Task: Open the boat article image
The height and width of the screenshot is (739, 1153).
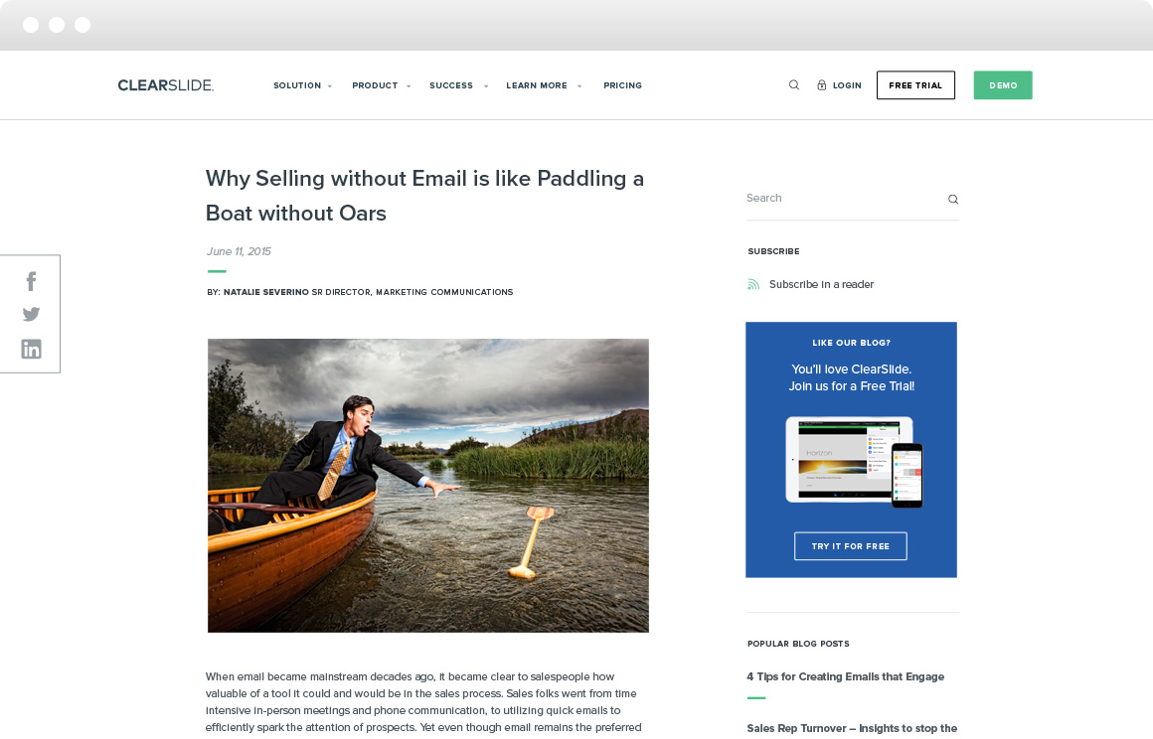Action: pyautogui.click(x=428, y=486)
